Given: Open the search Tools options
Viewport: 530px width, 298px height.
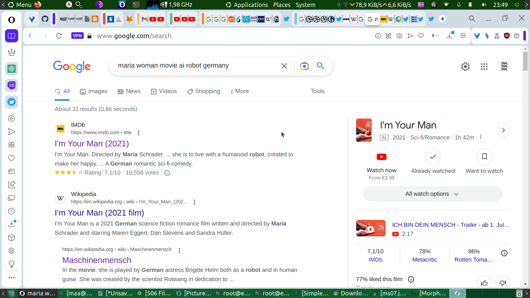Looking at the screenshot, I should (317, 91).
